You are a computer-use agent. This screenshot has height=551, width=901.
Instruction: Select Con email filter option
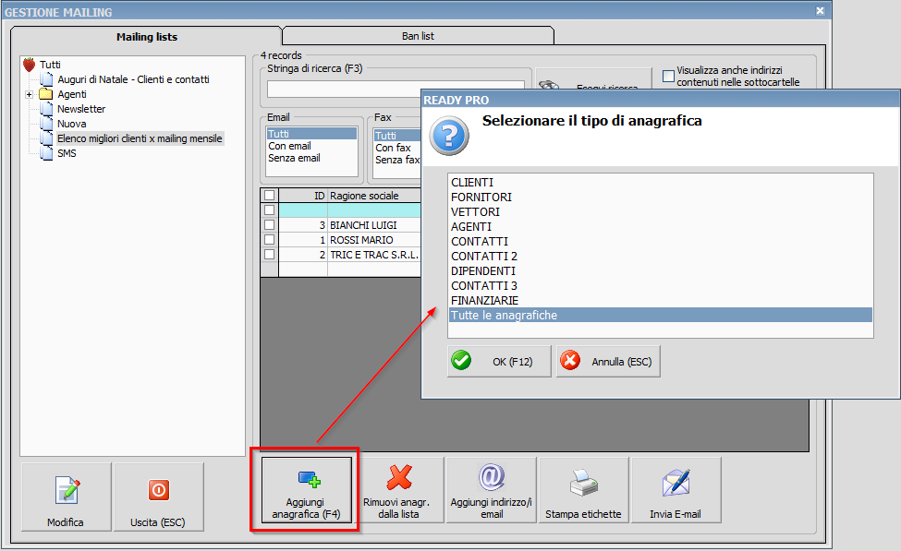(x=289, y=146)
